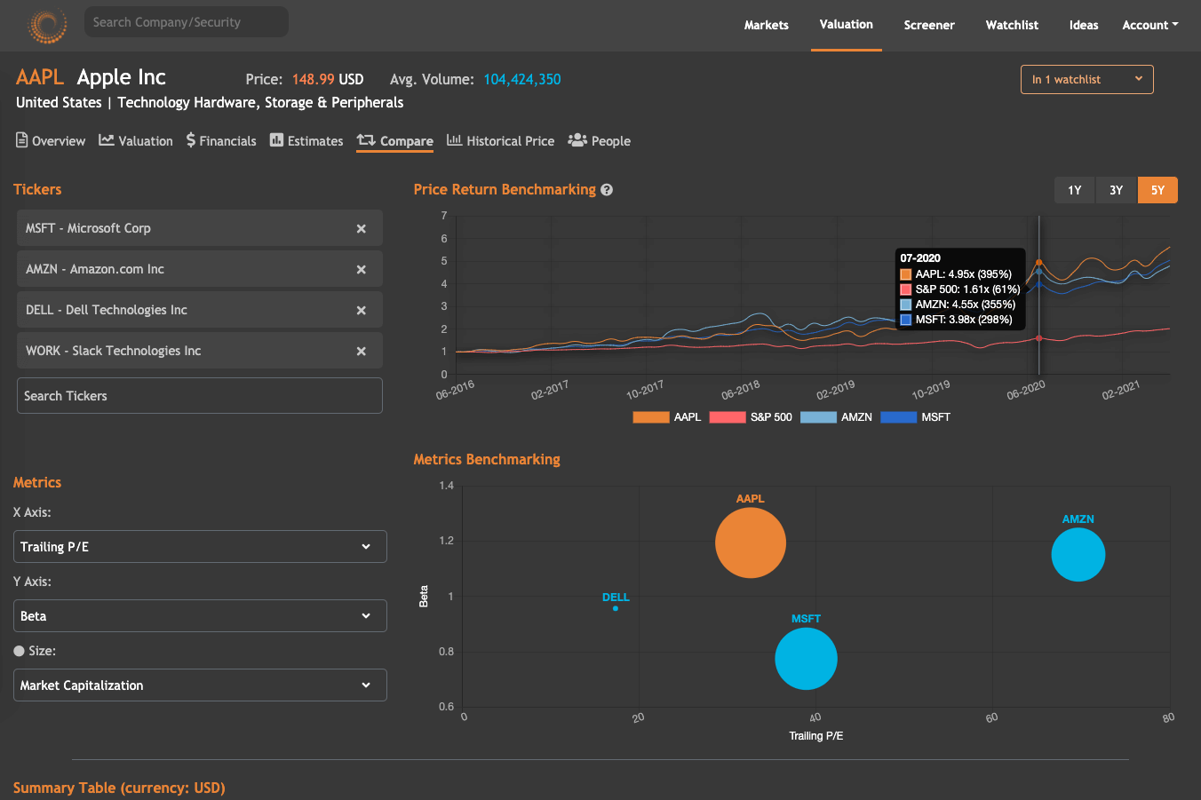
Task: Click the orange swirl site logo
Action: click(48, 25)
